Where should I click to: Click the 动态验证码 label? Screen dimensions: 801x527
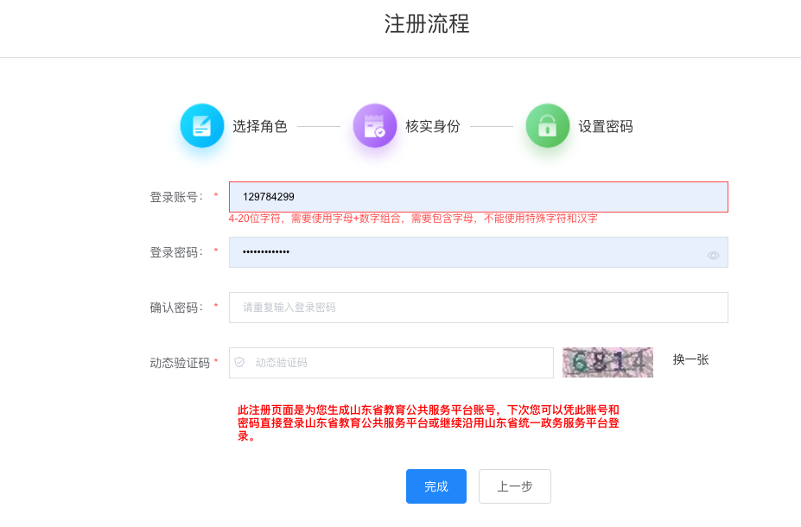pyautogui.click(x=180, y=363)
